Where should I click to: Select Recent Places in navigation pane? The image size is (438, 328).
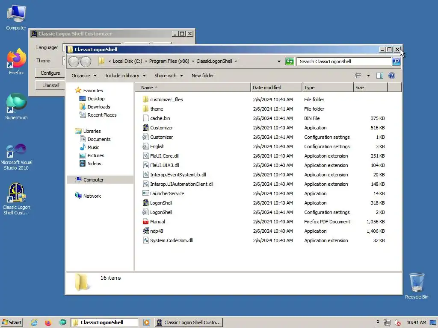pos(98,115)
